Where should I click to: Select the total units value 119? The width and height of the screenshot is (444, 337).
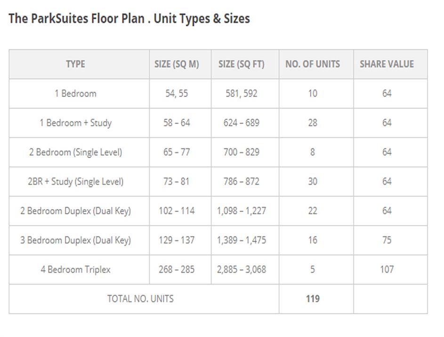[x=313, y=298]
